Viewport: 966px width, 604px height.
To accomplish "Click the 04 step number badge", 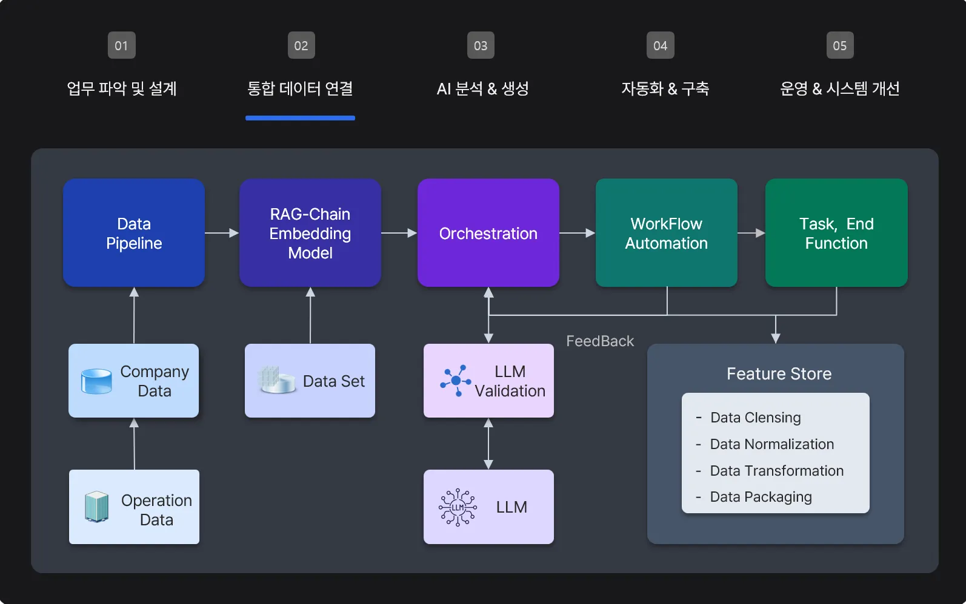I will [x=661, y=45].
